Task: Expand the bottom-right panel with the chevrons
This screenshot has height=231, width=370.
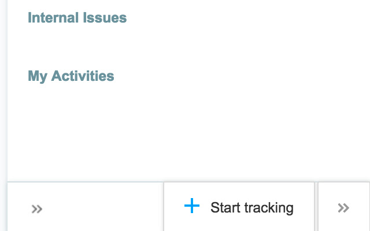Action: tap(343, 208)
